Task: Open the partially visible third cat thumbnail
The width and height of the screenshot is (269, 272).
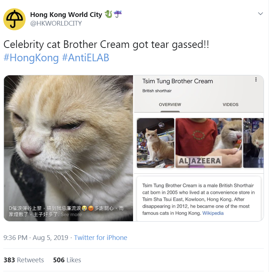Action: click(253, 143)
